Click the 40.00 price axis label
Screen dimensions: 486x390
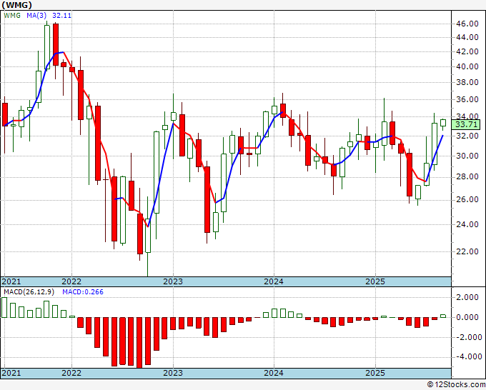click(467, 66)
